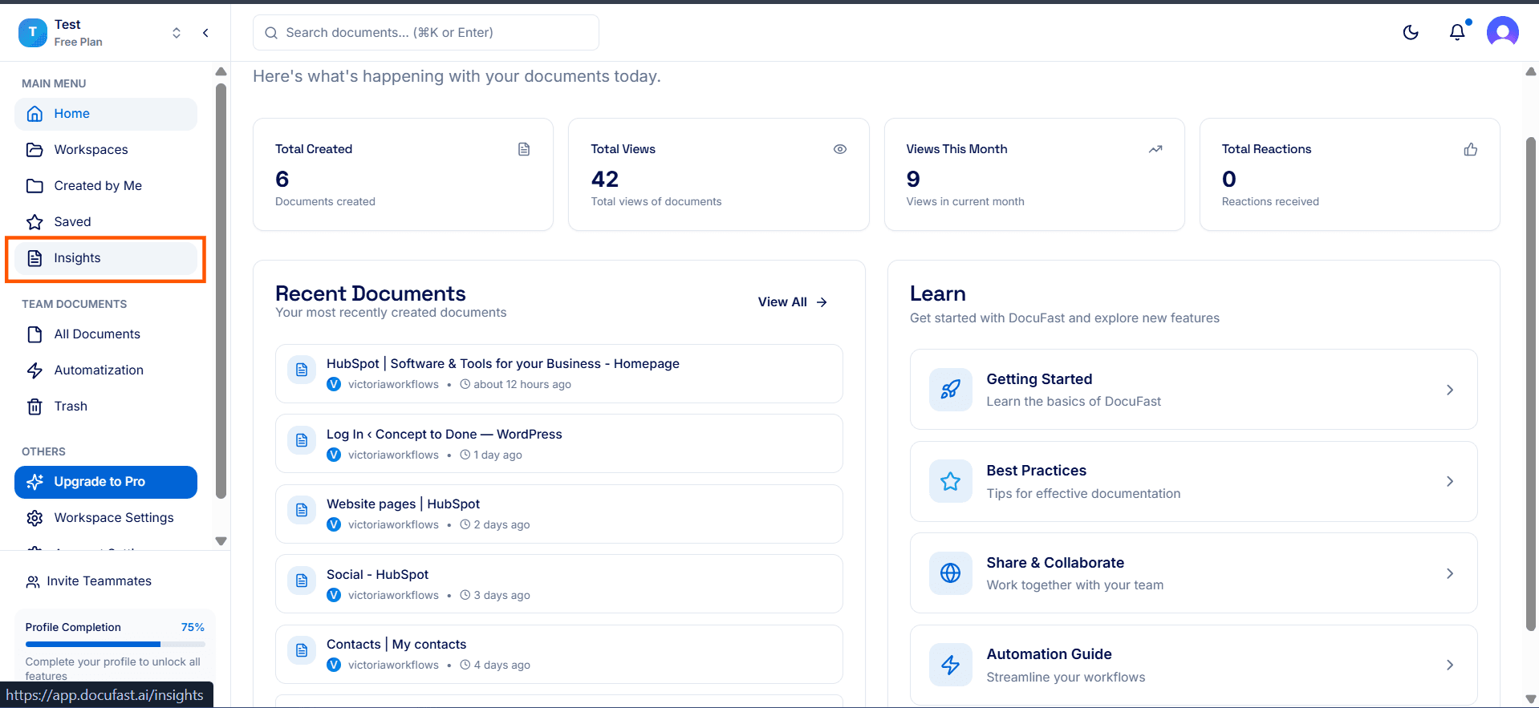Open All Documents list
The height and width of the screenshot is (708, 1539).
click(106, 334)
